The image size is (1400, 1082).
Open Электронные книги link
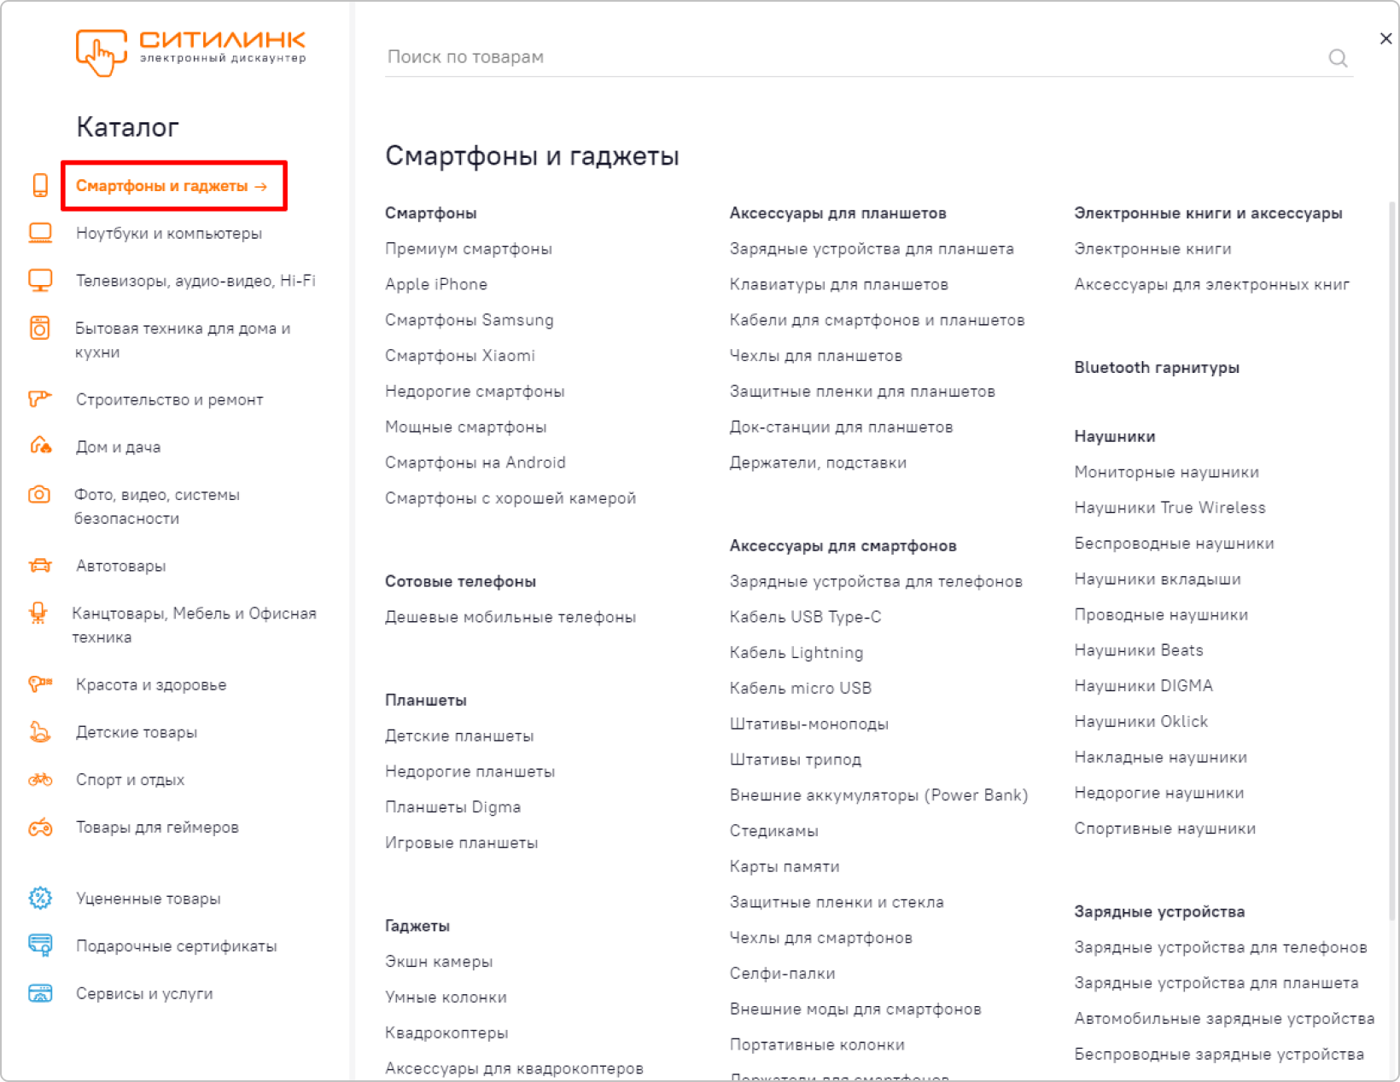pos(1152,248)
